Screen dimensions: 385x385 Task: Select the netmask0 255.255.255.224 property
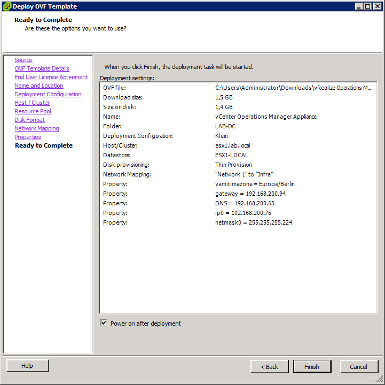pos(254,222)
